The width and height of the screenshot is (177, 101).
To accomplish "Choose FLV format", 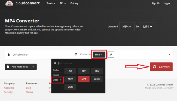I will [x=84, y=71].
